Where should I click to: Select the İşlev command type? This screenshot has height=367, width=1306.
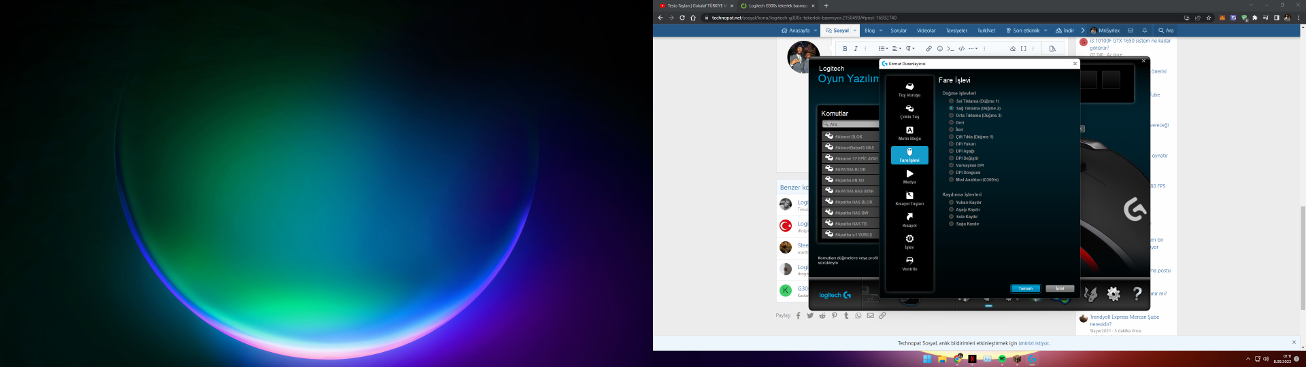pos(909,242)
